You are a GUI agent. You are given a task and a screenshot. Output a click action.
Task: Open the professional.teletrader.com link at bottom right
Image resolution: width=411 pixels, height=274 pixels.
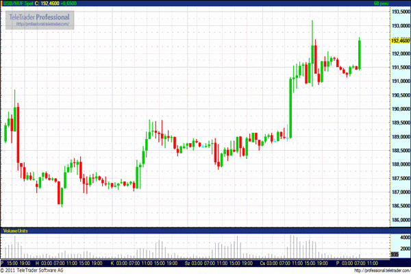[382, 271]
